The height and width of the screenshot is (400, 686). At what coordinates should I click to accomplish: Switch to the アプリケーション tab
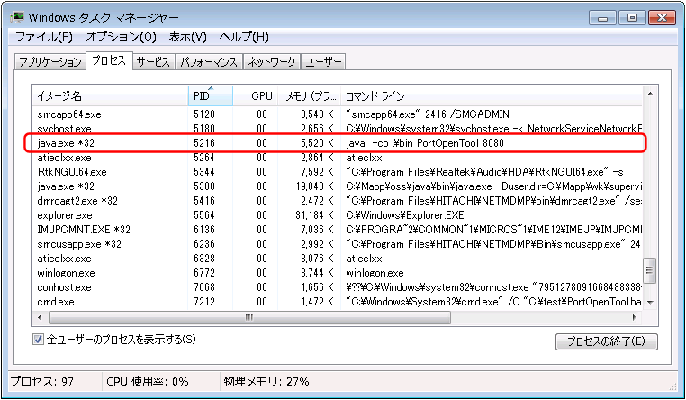(x=50, y=61)
